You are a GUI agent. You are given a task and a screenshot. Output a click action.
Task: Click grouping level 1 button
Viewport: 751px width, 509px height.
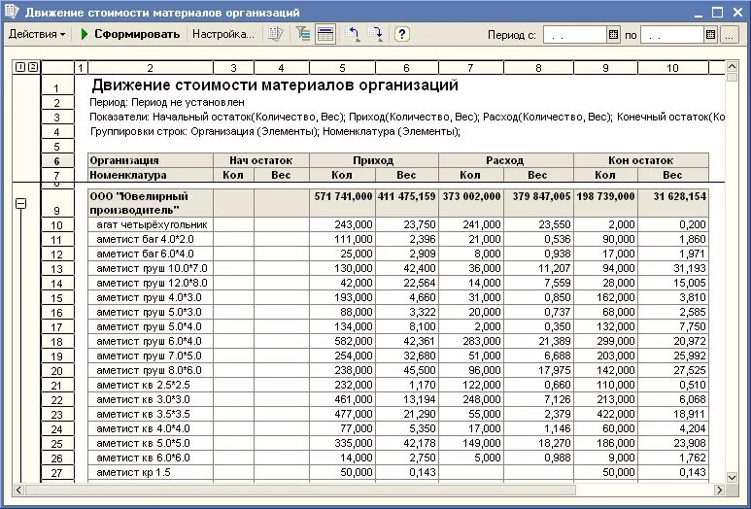(x=20, y=67)
